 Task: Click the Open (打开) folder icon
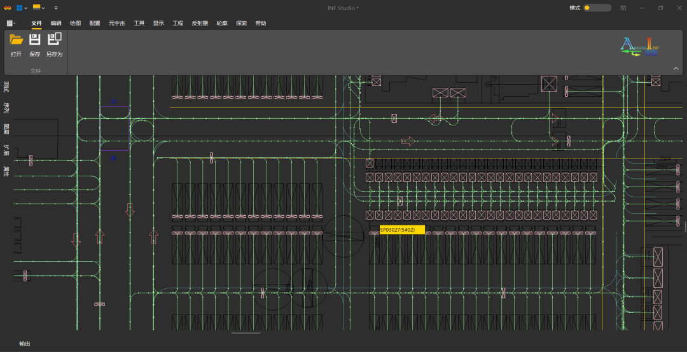point(17,40)
